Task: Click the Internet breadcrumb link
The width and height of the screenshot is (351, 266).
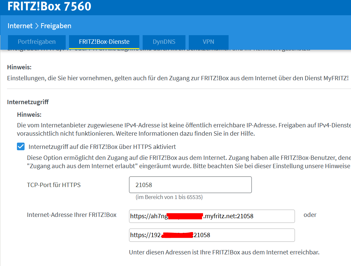Action: coord(20,26)
